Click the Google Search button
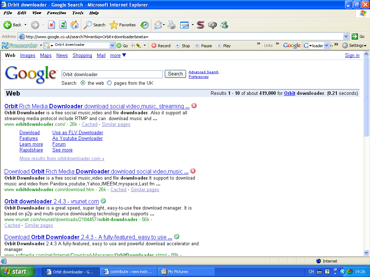 175,74
